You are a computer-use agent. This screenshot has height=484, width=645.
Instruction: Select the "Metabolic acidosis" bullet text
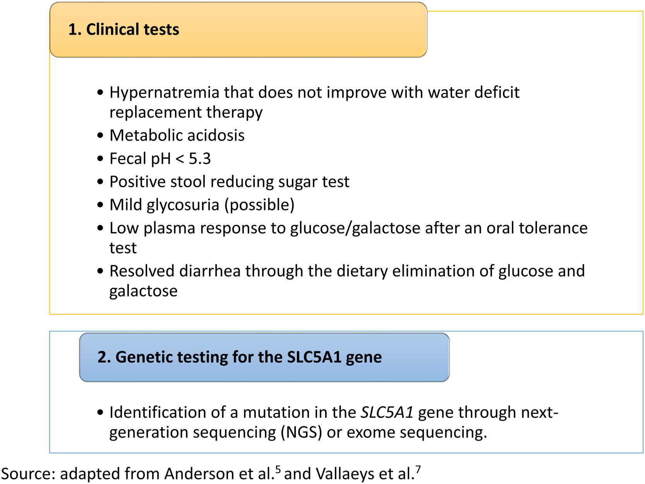(x=177, y=135)
